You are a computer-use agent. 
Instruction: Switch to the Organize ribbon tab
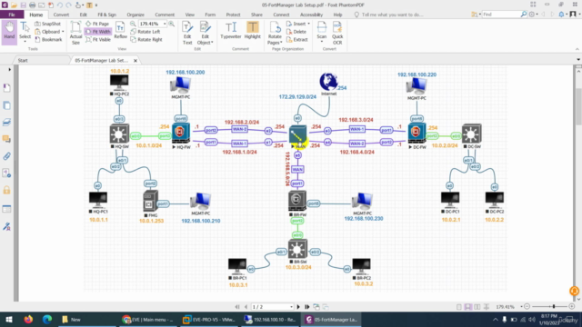pos(135,15)
